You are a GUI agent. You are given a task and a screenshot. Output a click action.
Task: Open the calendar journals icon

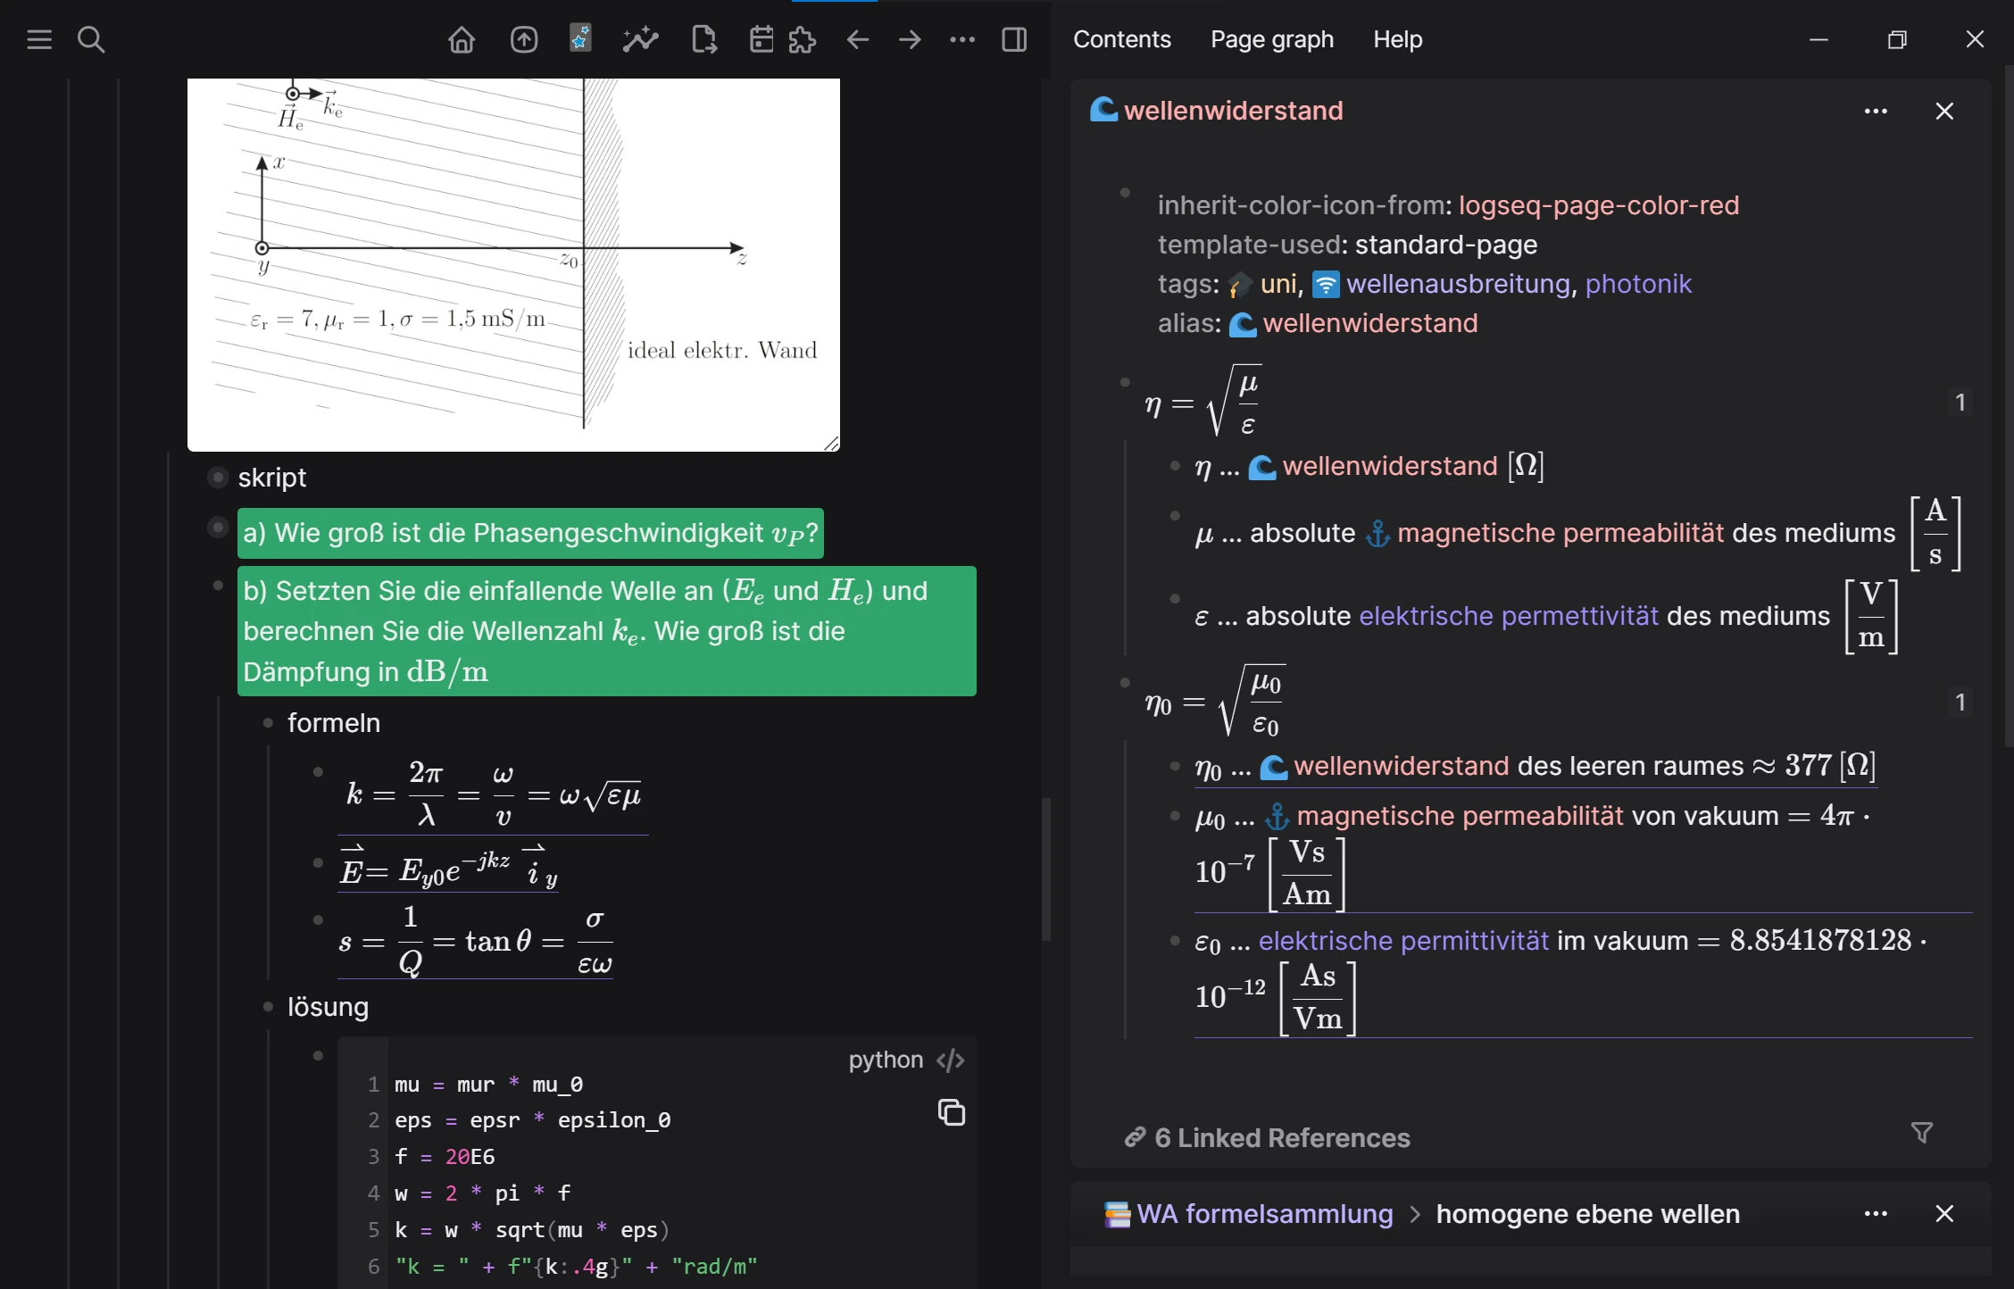[761, 39]
